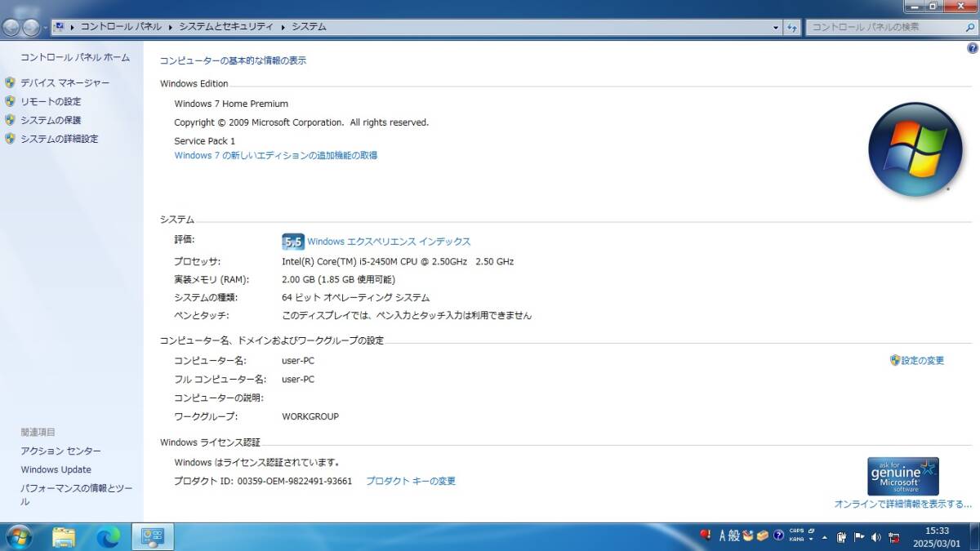
Task: Select the product ID 00359-OEM-9822491-93661
Action: (295, 481)
